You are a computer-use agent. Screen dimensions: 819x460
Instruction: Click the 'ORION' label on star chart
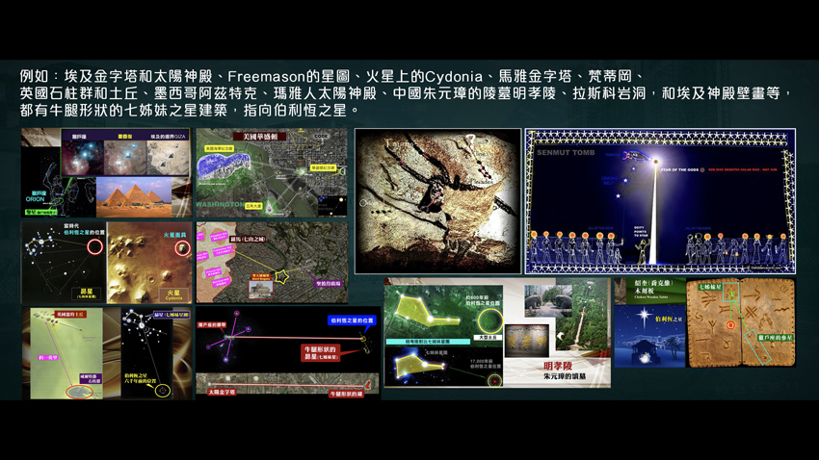click(x=35, y=199)
